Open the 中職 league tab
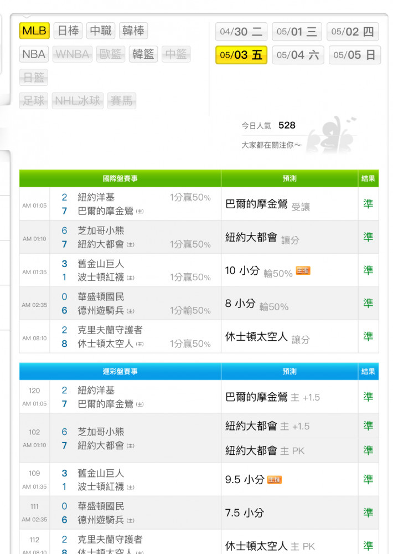The width and height of the screenshot is (393, 554). [101, 30]
